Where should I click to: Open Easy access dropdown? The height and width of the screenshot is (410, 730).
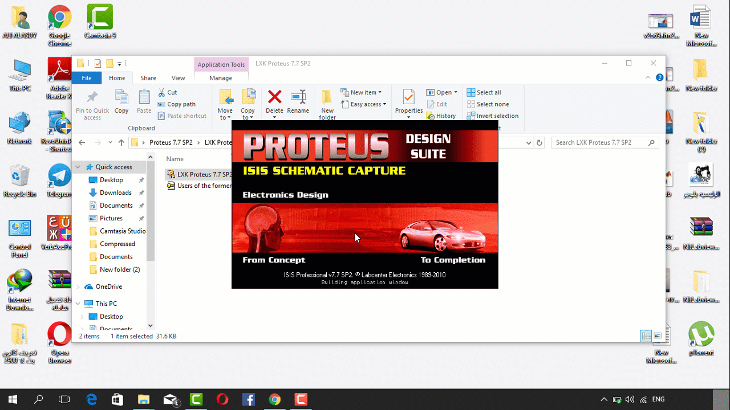pyautogui.click(x=363, y=104)
